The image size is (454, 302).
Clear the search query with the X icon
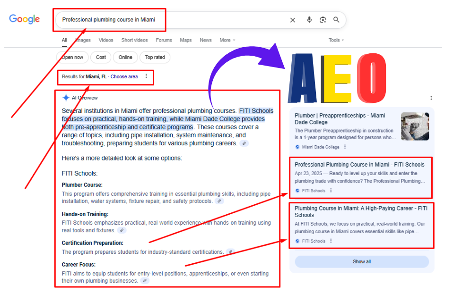pyautogui.click(x=293, y=20)
